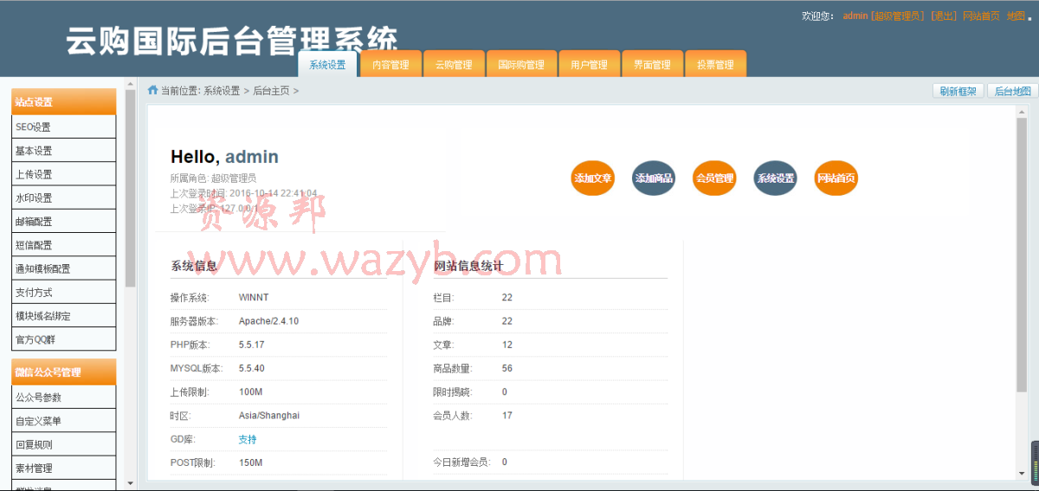Switch to the 国际购管理 tab
Screen dimensions: 1039x491
point(521,65)
